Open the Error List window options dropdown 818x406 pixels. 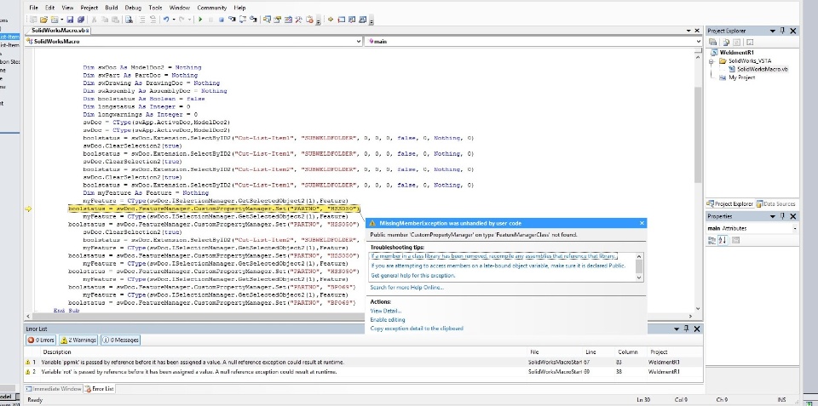[x=677, y=329]
